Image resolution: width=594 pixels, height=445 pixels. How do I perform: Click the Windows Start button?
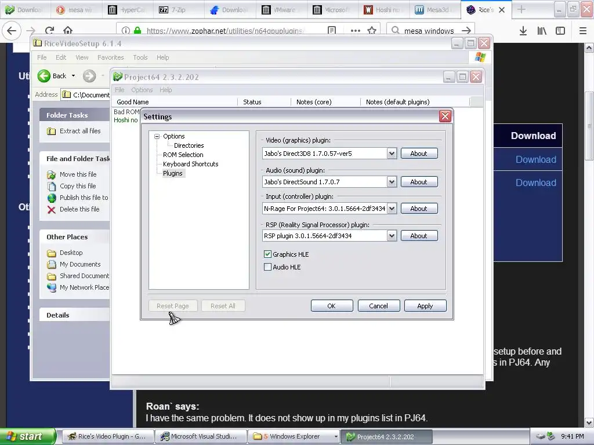(28, 437)
